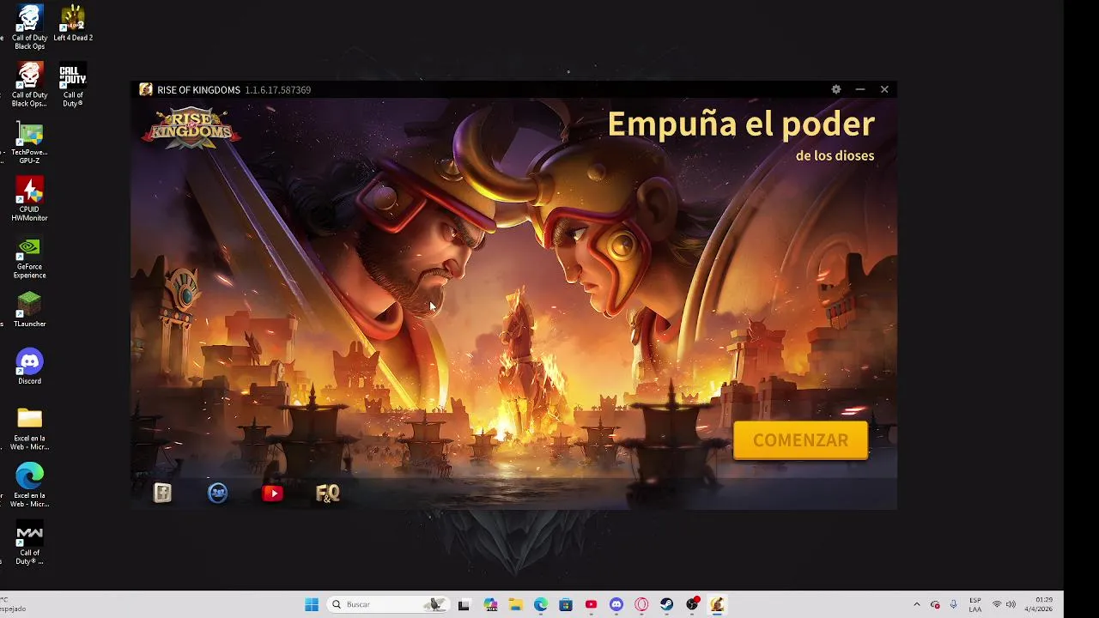This screenshot has width=1099, height=618.
Task: Select the GeForce Experience desktop shortcut
Action: (30, 257)
